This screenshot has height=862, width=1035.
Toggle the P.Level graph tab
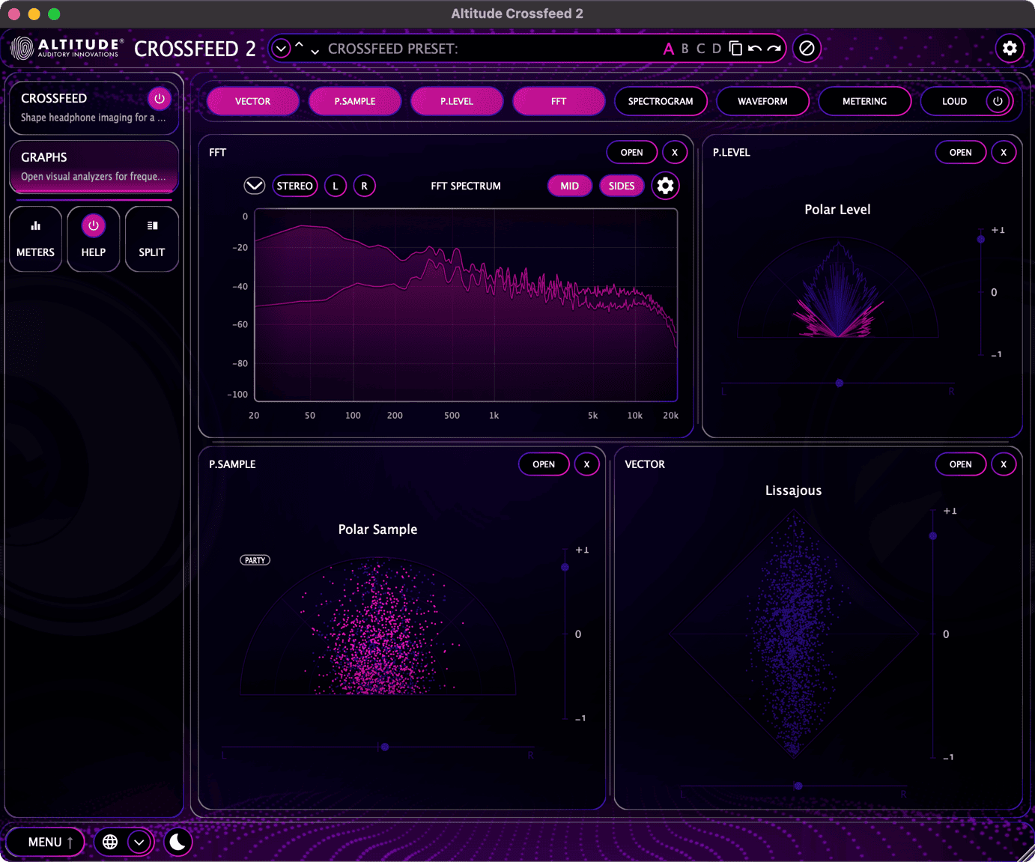tap(457, 101)
